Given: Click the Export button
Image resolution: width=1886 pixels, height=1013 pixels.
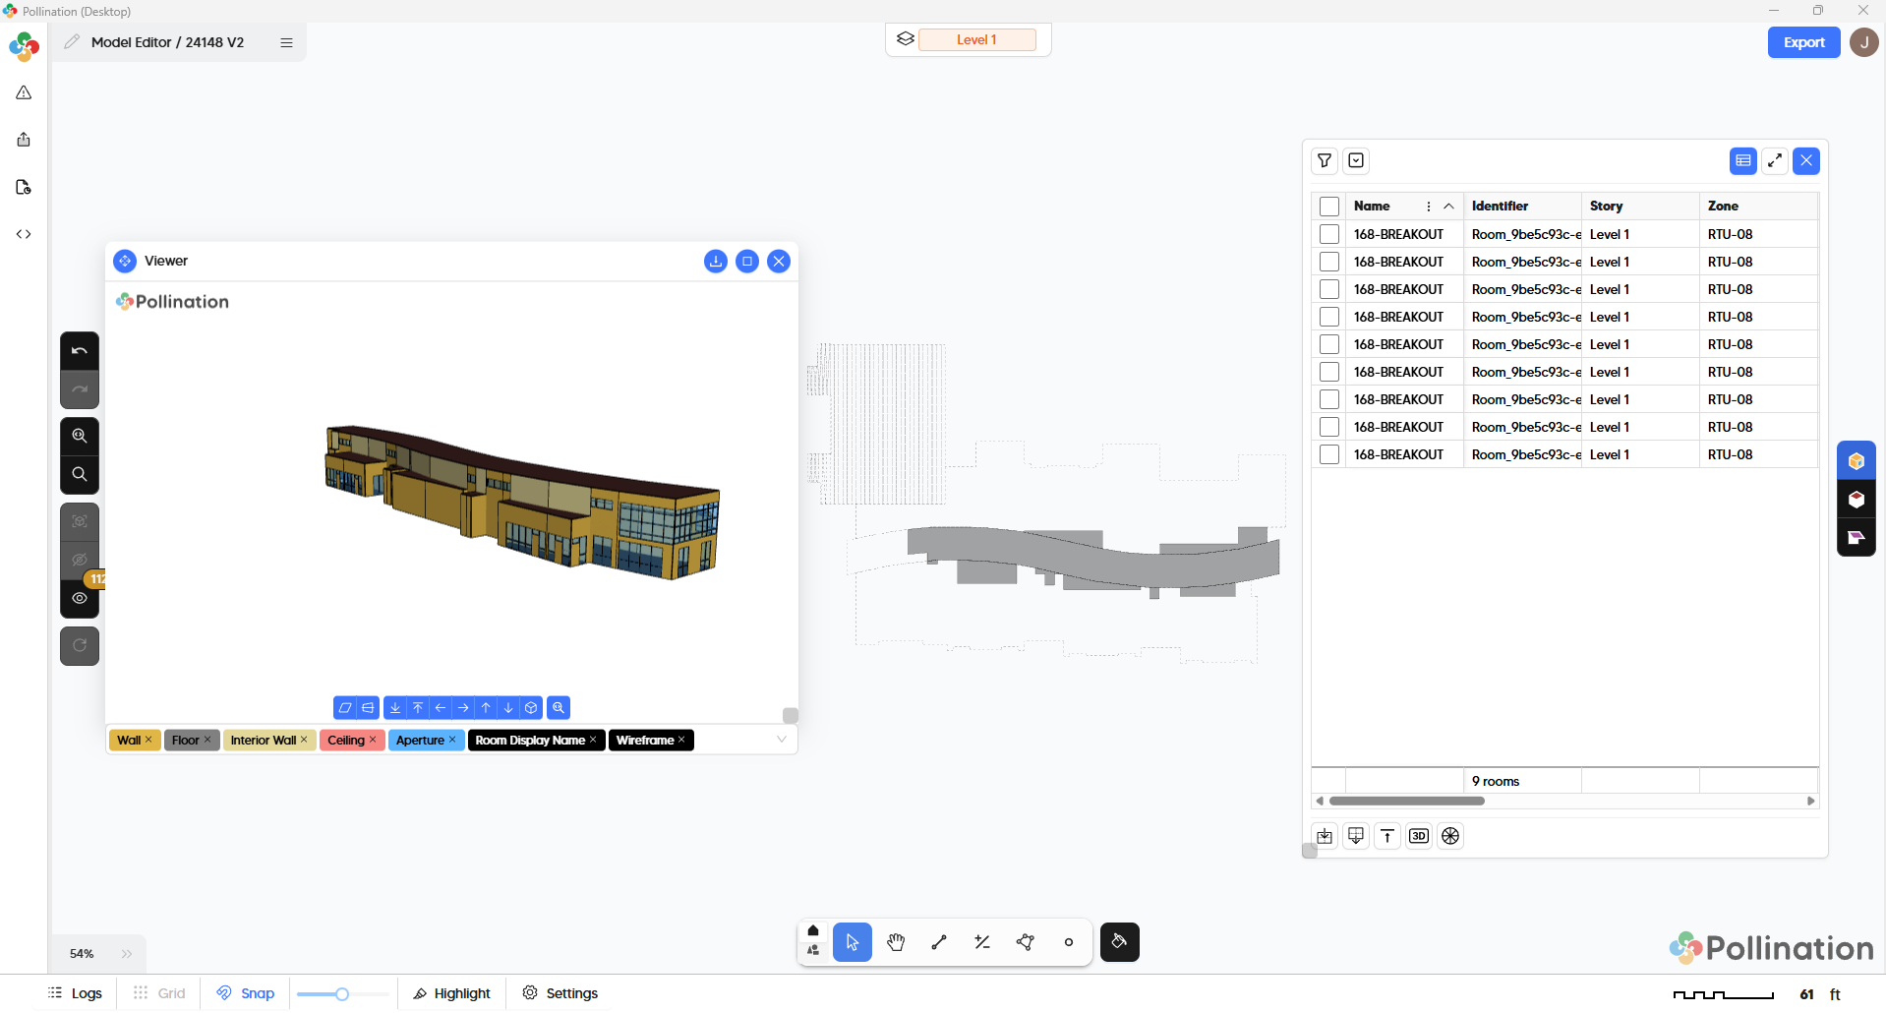Looking at the screenshot, I should click(x=1802, y=42).
